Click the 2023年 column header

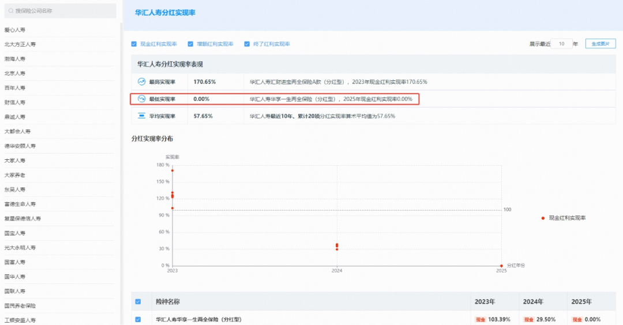point(485,301)
